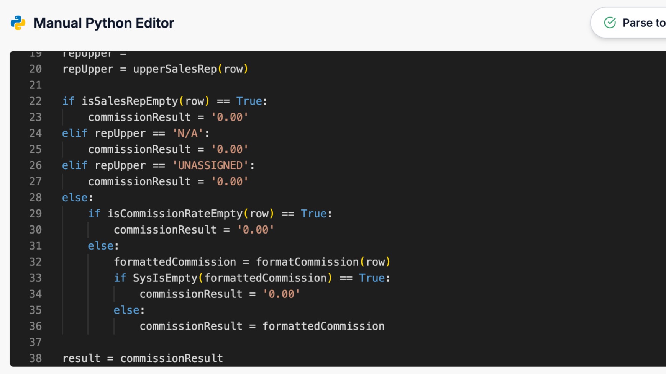Place cursor on upperSalesRep on line 20
Screen dimensions: 666x374
coord(175,69)
